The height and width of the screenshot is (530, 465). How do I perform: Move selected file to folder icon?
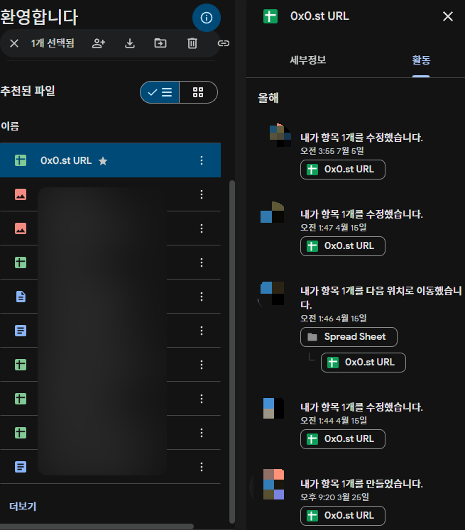[160, 43]
